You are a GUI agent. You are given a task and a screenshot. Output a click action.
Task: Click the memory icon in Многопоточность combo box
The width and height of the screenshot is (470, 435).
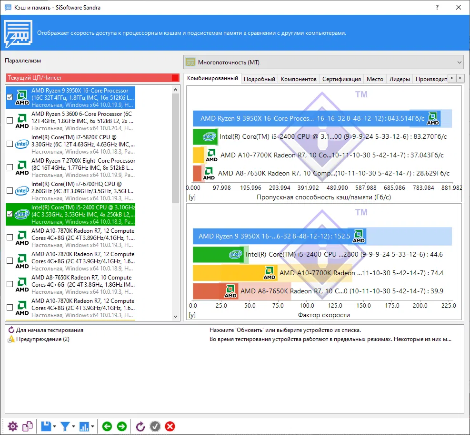190,62
